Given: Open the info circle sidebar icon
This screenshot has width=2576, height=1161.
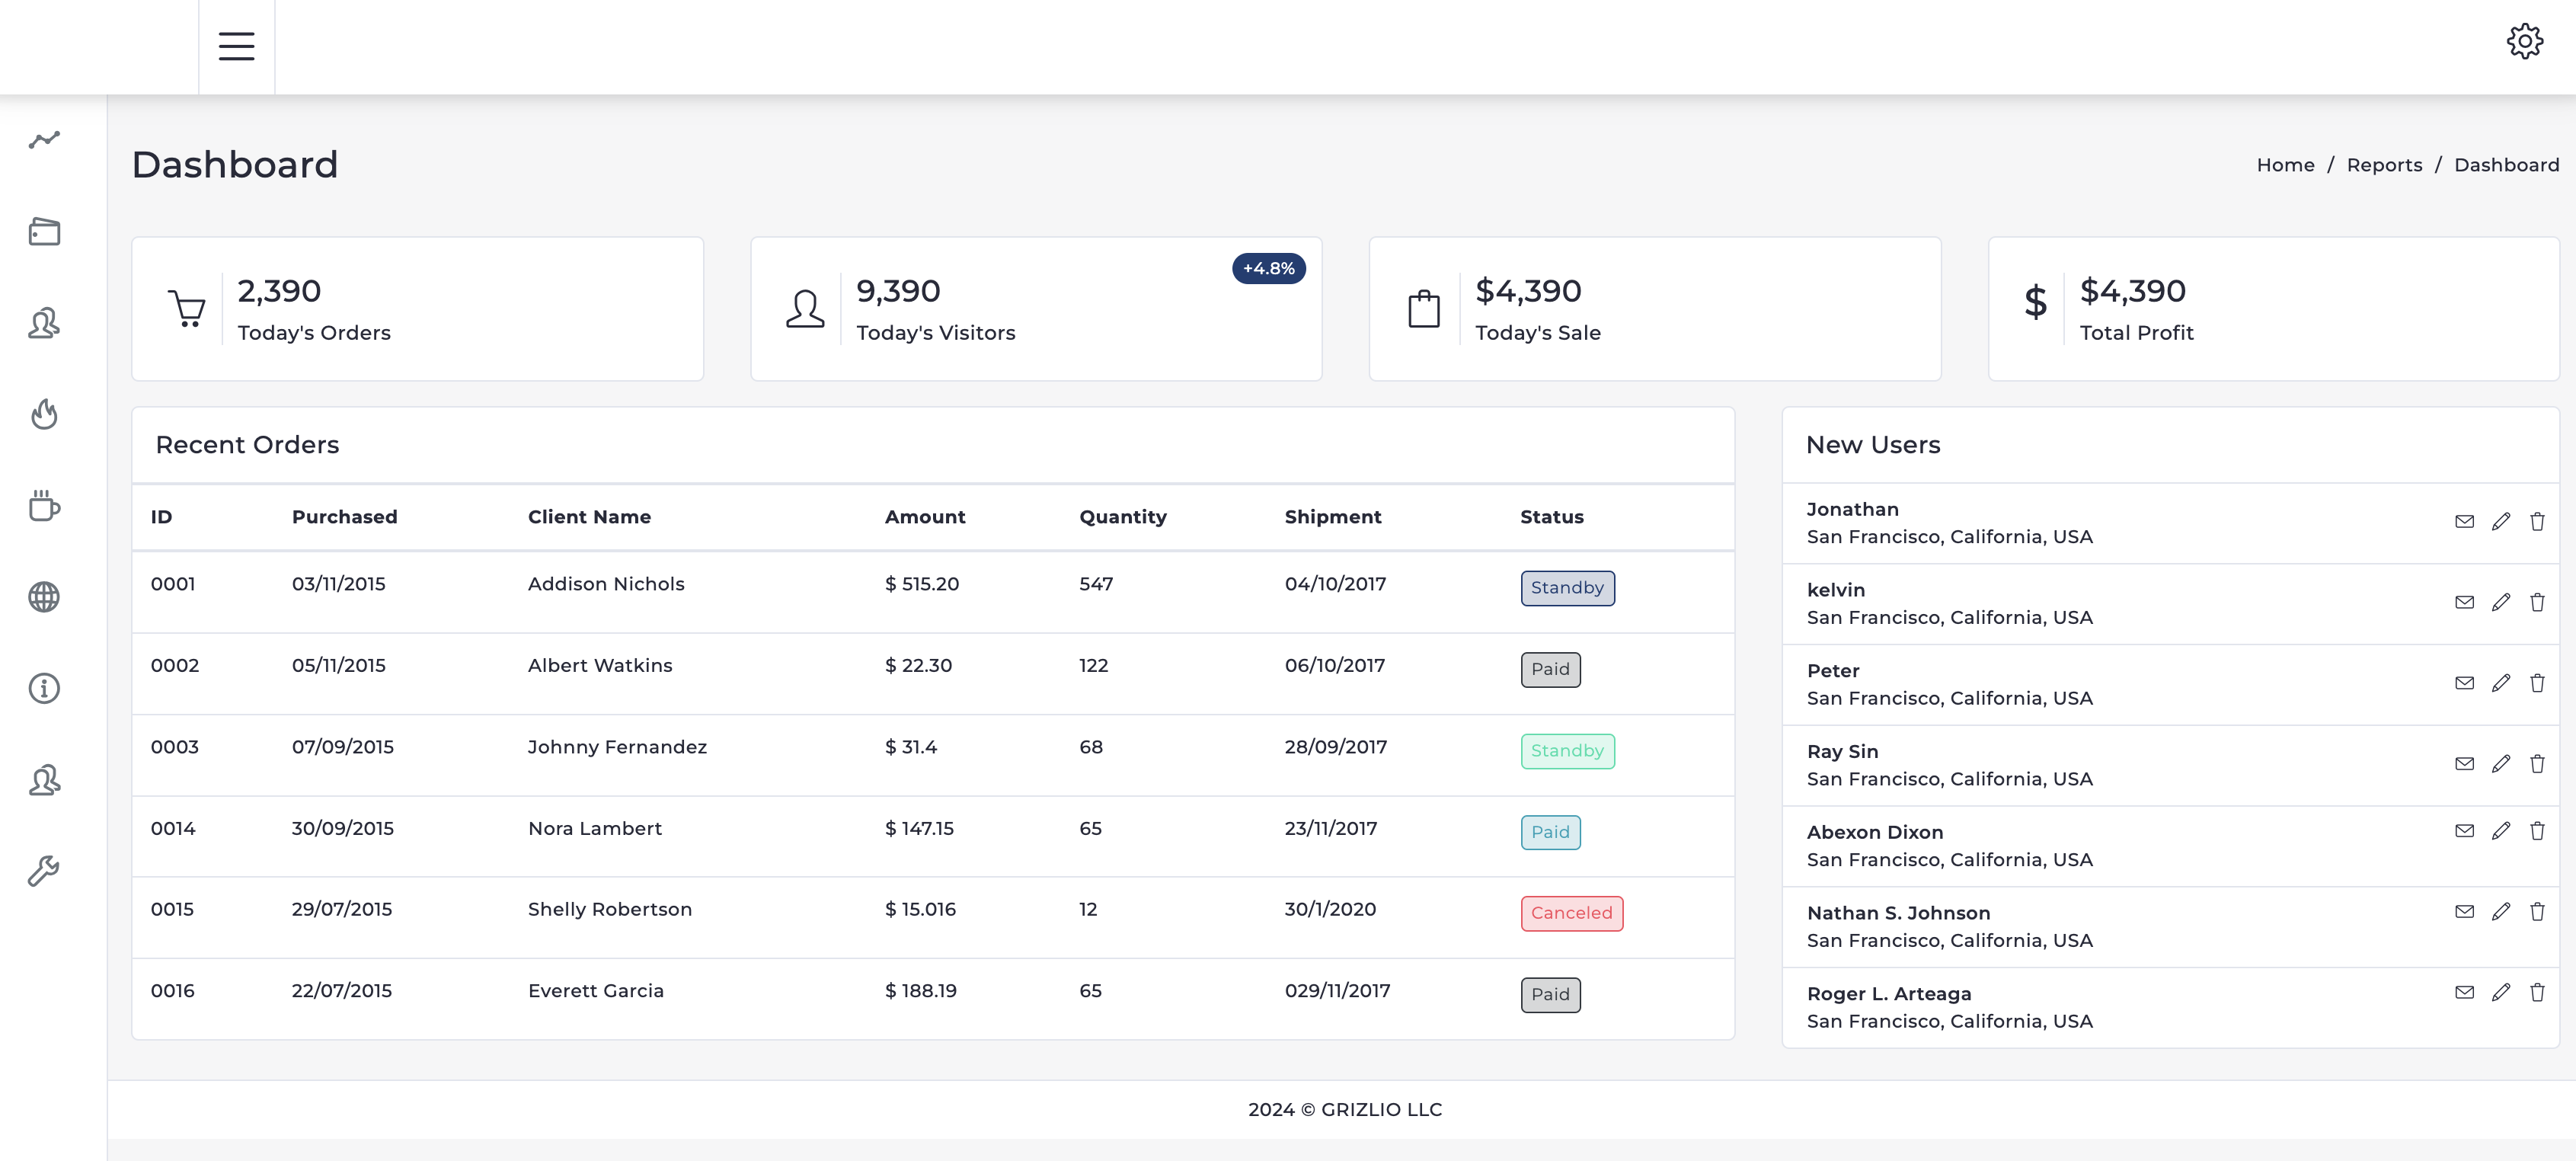Looking at the screenshot, I should tap(44, 688).
